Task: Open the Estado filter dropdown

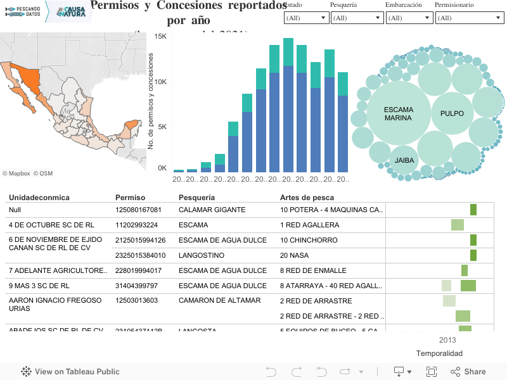Action: pyautogui.click(x=306, y=18)
